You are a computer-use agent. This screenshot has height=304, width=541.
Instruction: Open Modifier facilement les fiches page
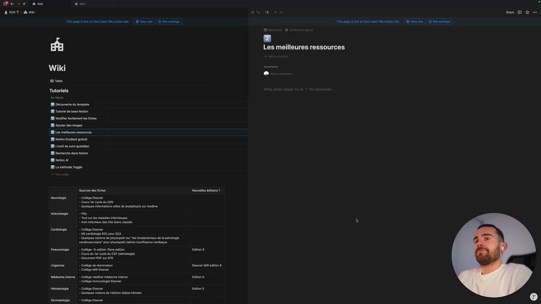(76, 118)
